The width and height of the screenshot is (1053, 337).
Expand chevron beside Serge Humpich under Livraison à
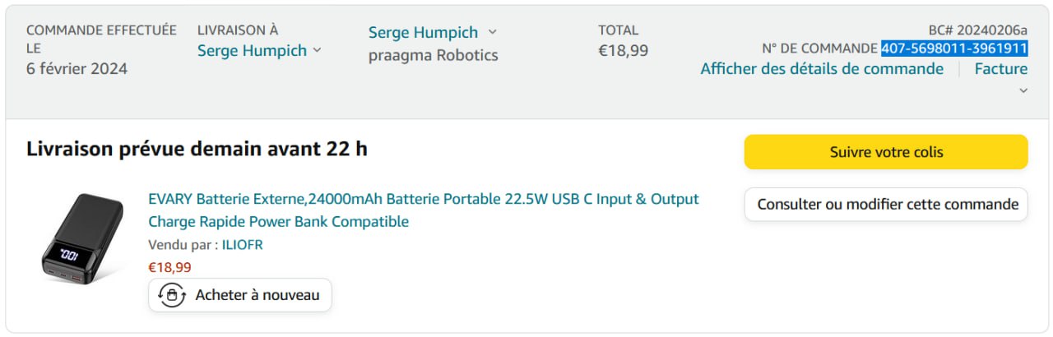pos(318,51)
